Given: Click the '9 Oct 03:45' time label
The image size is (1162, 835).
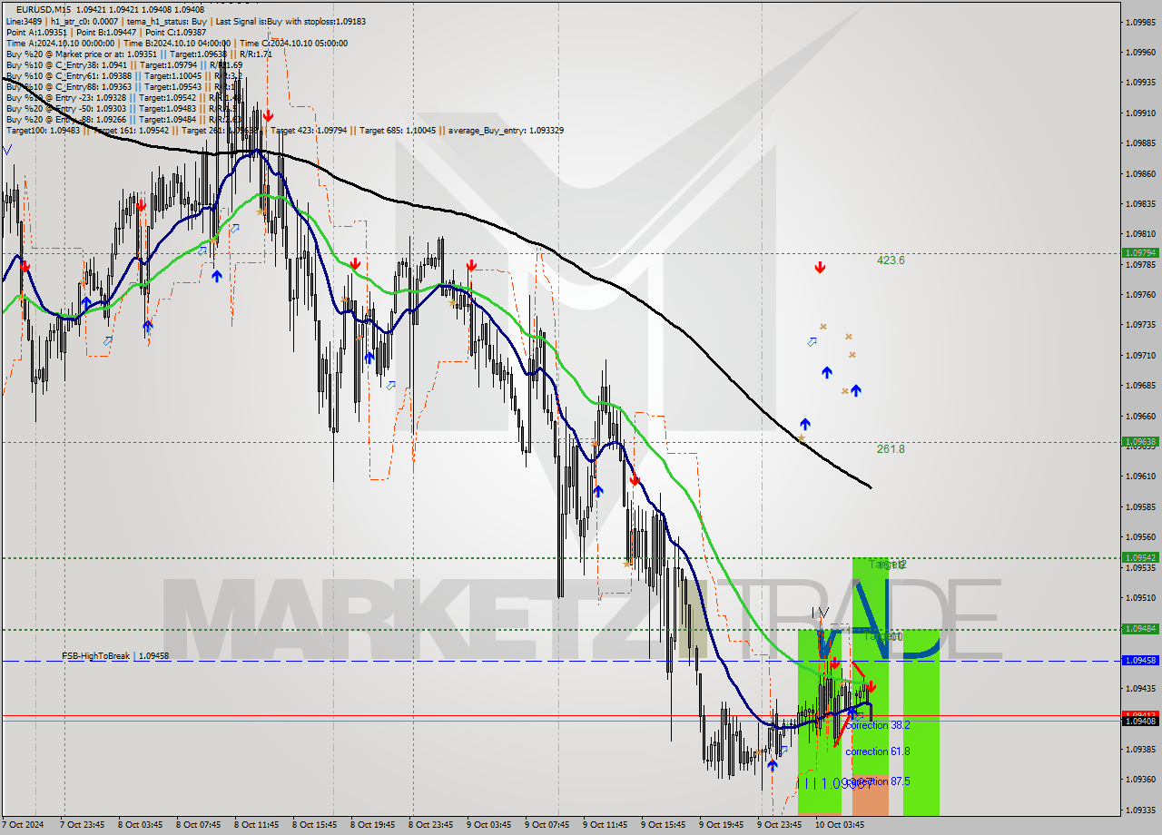Looking at the screenshot, I should (488, 825).
